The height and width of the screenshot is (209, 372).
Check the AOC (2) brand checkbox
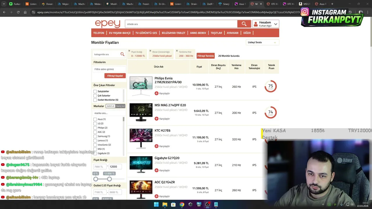click(95, 132)
